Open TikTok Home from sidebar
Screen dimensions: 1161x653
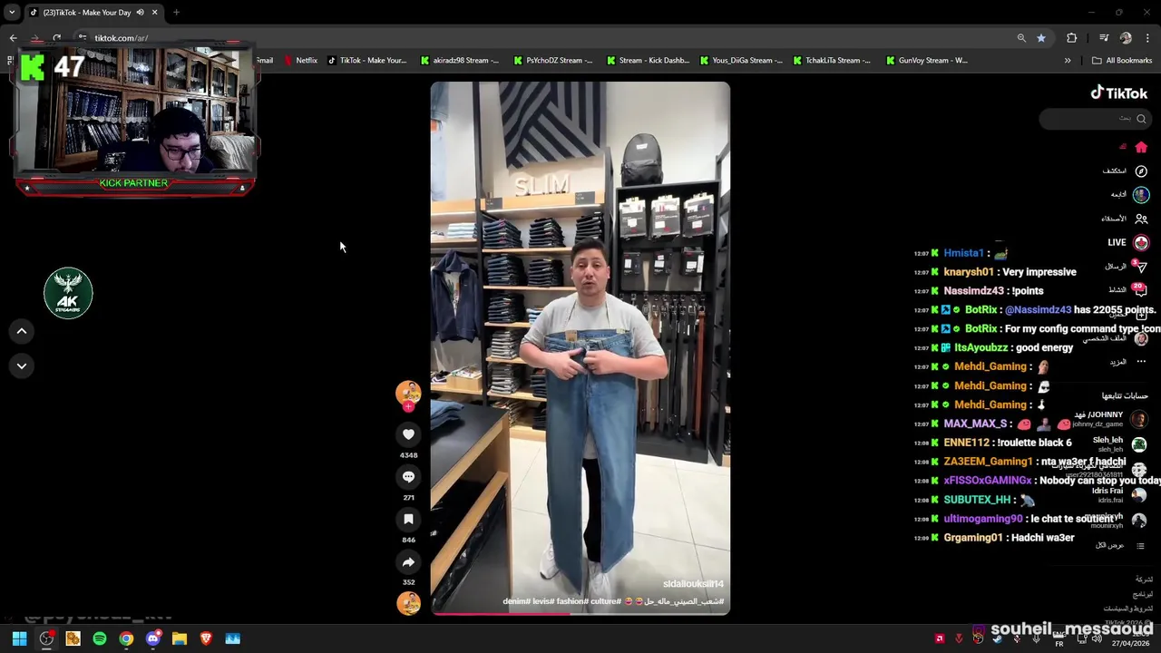[1141, 147]
